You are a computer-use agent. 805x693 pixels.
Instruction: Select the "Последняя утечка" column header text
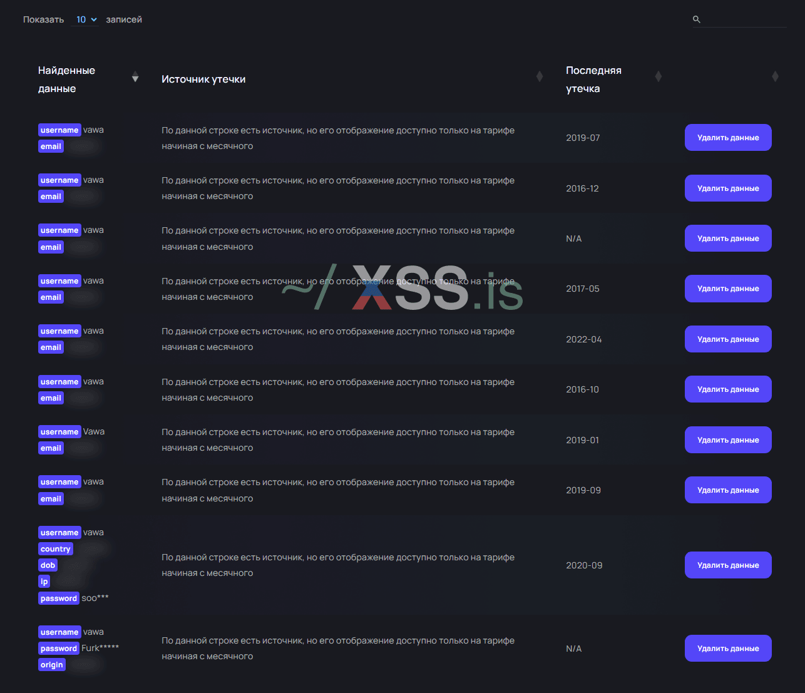click(x=593, y=80)
